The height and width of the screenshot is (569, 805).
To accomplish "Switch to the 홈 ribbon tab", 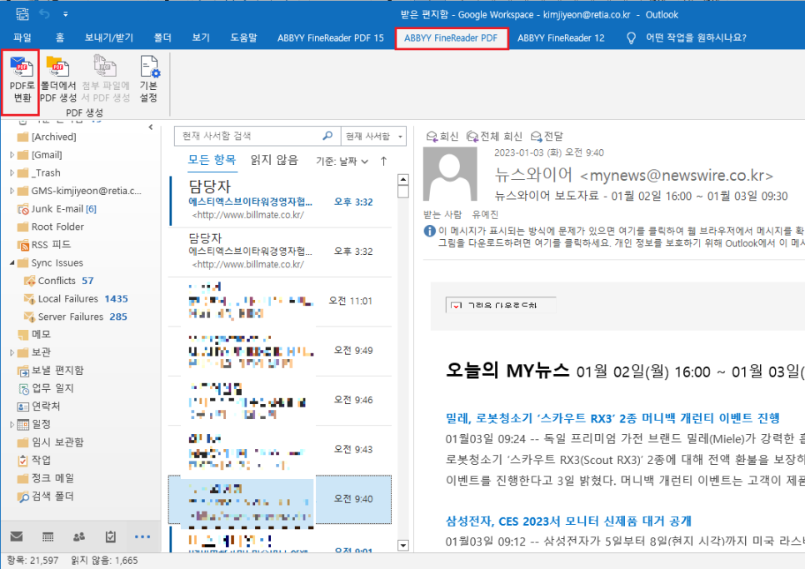I will [x=60, y=37].
